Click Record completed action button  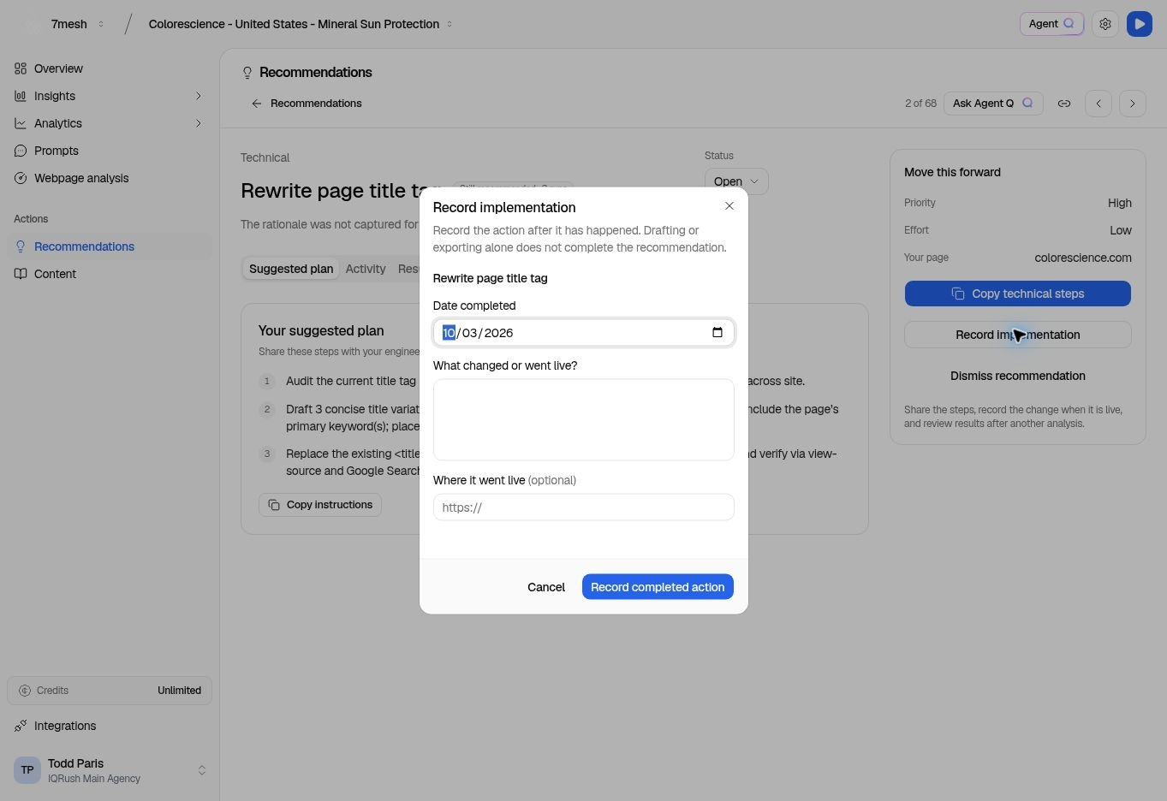pos(658,587)
